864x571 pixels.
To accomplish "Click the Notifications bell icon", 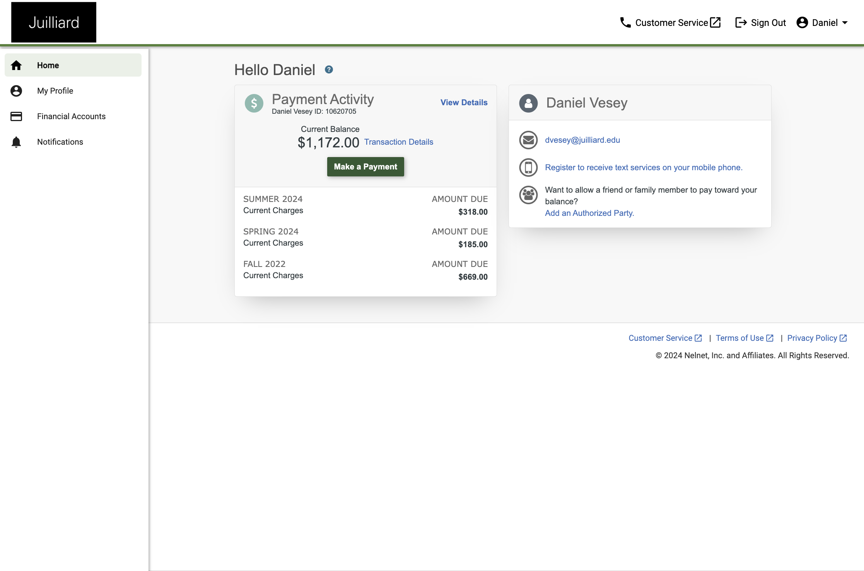I will tap(16, 142).
